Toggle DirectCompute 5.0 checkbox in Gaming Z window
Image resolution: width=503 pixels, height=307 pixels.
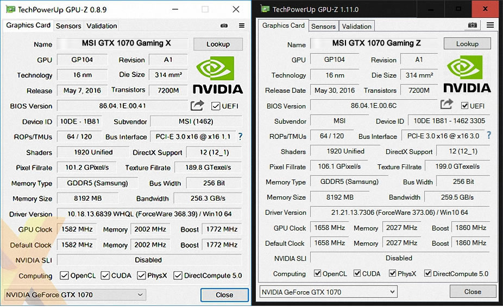pos(427,273)
